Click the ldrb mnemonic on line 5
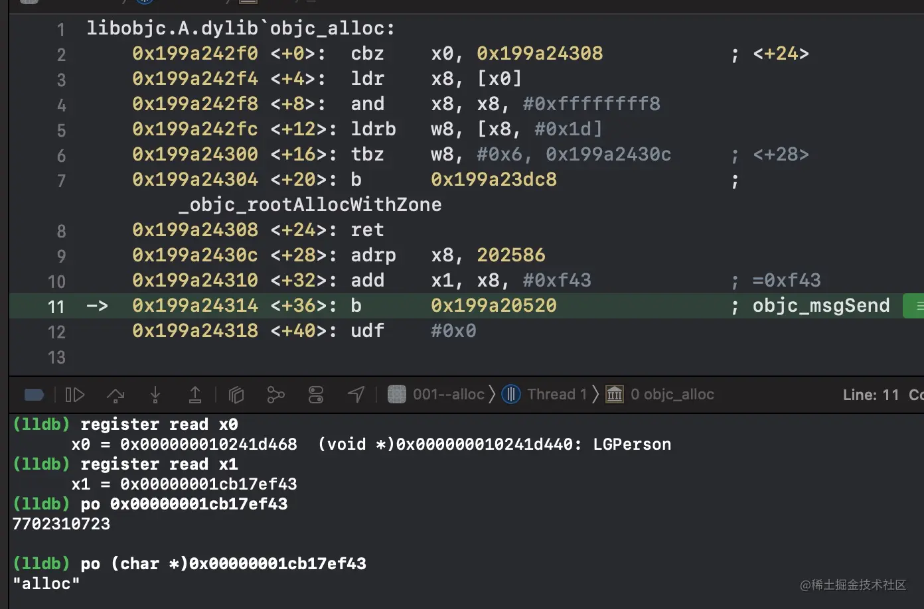The height and width of the screenshot is (609, 924). pyautogui.click(x=374, y=129)
